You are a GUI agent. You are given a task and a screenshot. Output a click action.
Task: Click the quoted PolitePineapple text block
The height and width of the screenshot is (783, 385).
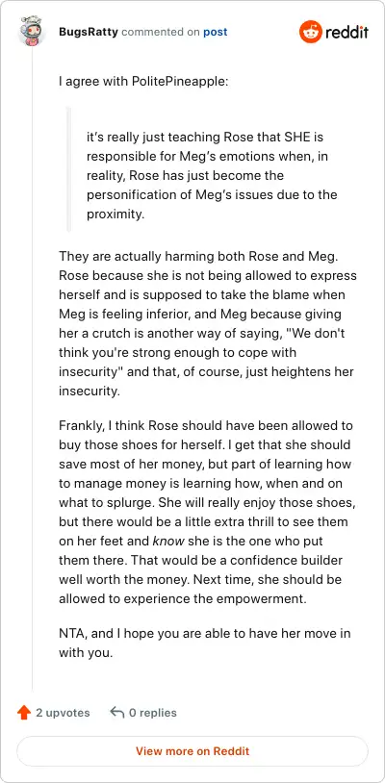click(212, 175)
